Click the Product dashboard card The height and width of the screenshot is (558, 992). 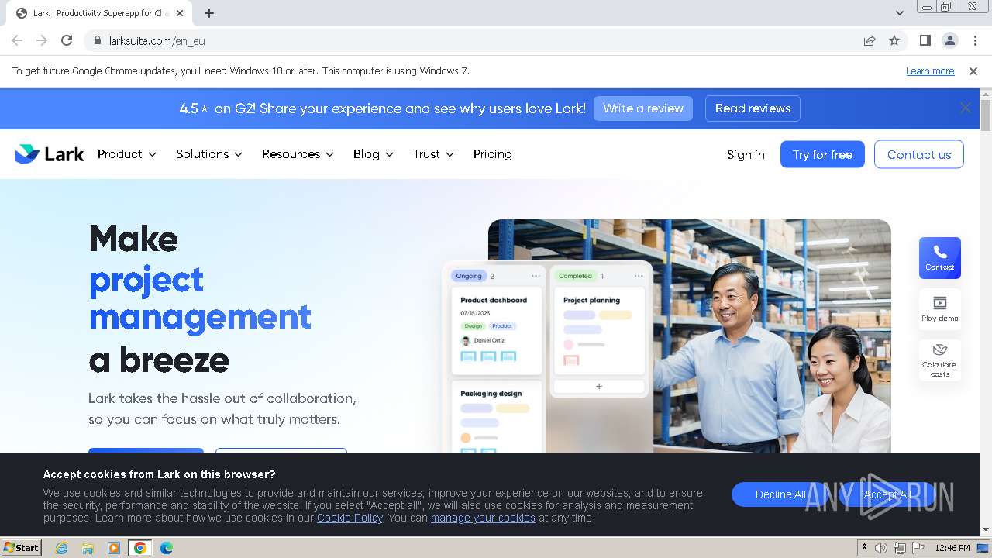coord(497,330)
